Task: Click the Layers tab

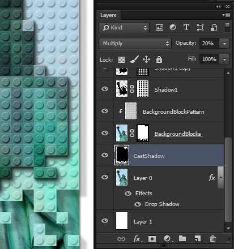Action: point(108,15)
